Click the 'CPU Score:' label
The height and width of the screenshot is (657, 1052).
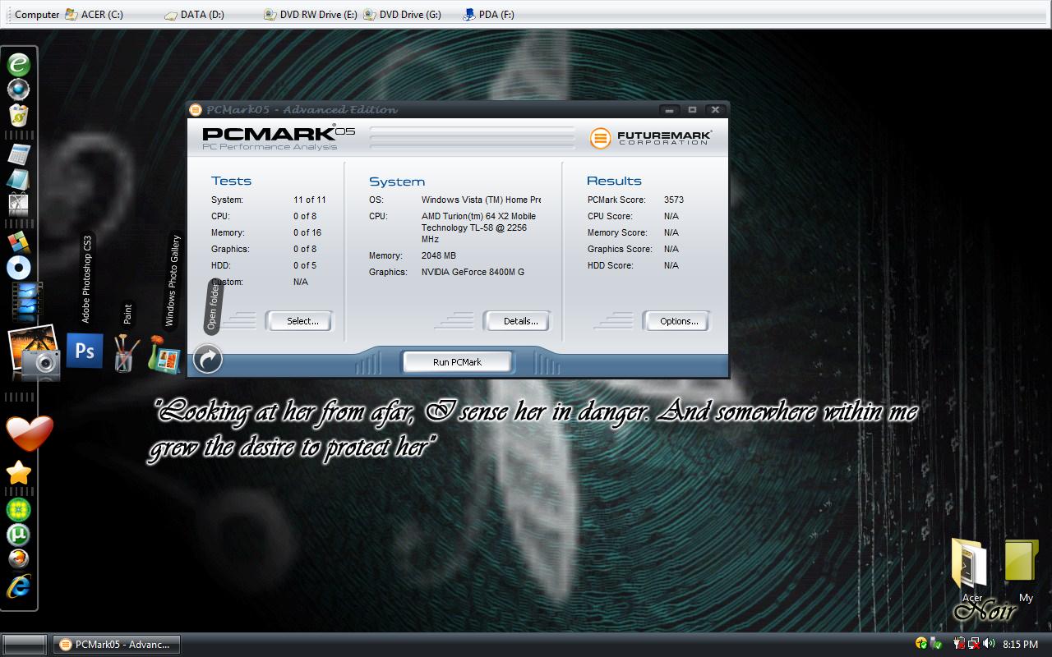(x=610, y=216)
